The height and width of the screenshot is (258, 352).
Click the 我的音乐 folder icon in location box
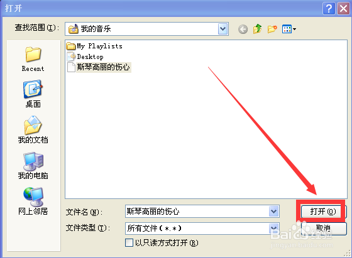coord(73,29)
